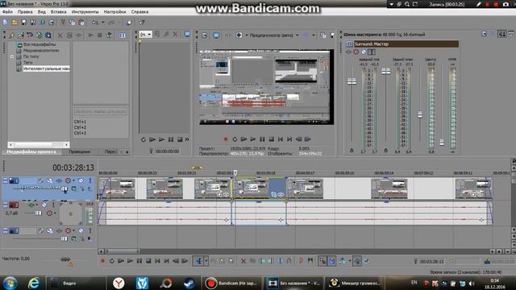Screen dimensions: 516x290
Task: Click Remove selected media X icon
Action: pyautogui.click(x=60, y=35)
